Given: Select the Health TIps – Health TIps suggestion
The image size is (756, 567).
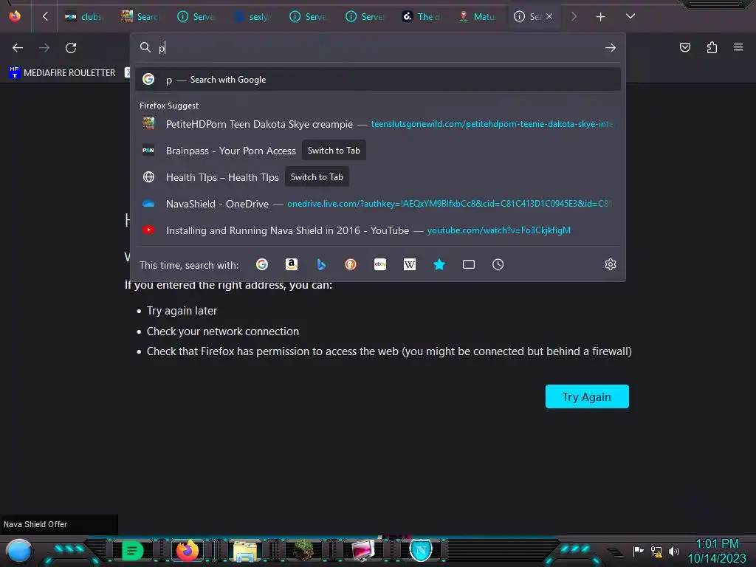Looking at the screenshot, I should [x=222, y=177].
